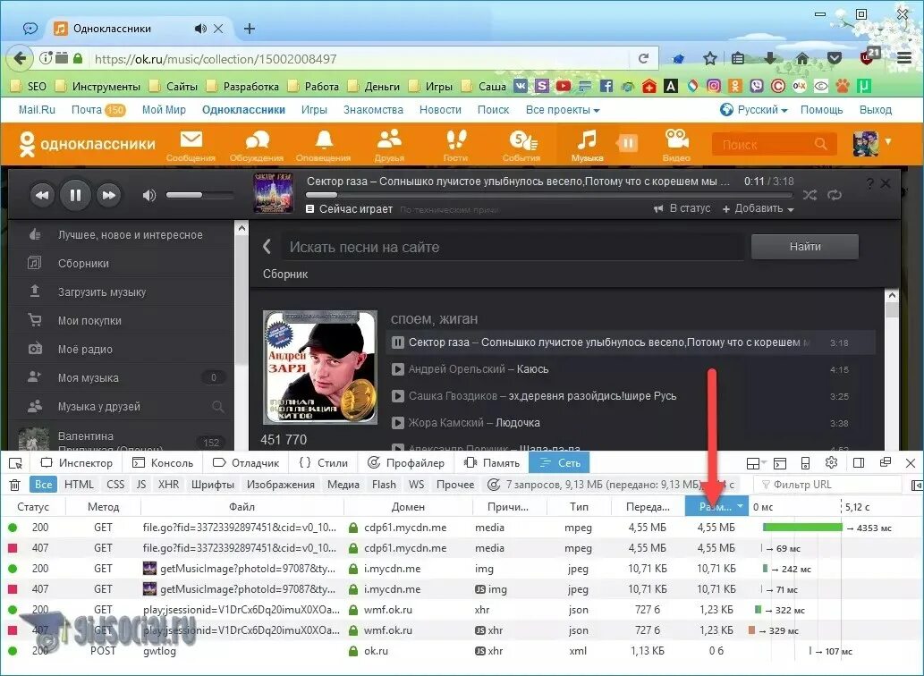Switch to the Отладчик devtools tab
Viewport: 924px width, 676px height.
pyautogui.click(x=245, y=463)
